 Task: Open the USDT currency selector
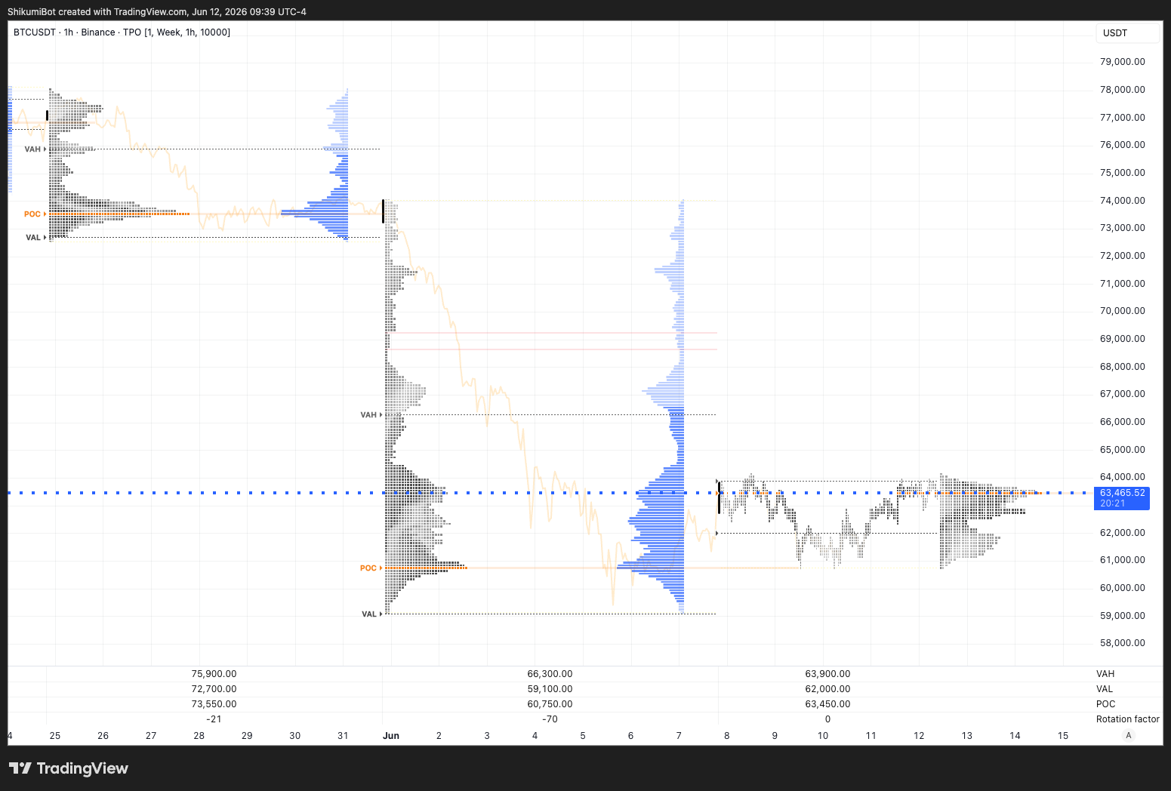tap(1127, 33)
